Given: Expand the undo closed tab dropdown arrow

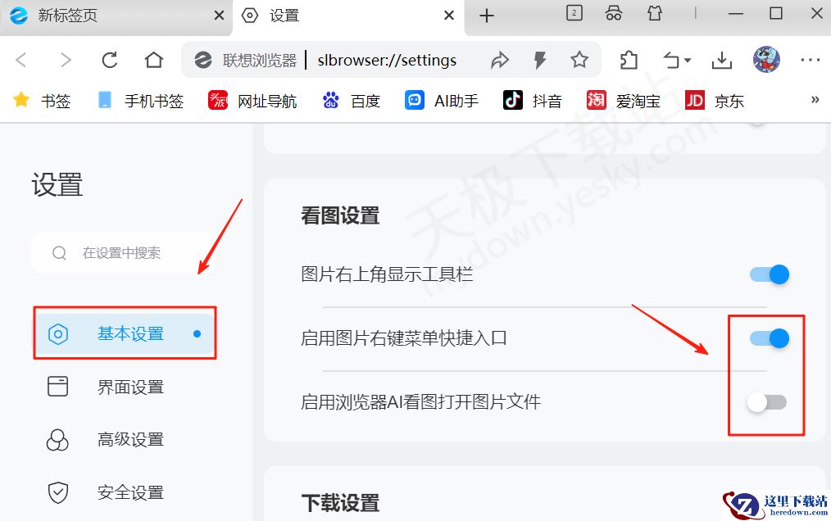Looking at the screenshot, I should [x=688, y=61].
